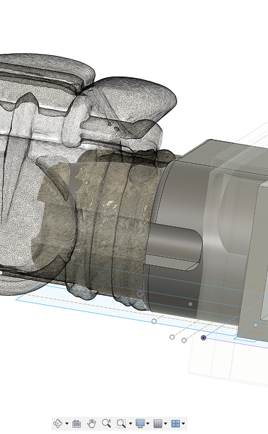Expand the Grid and Snaps dropdown arrow

(x=166, y=423)
